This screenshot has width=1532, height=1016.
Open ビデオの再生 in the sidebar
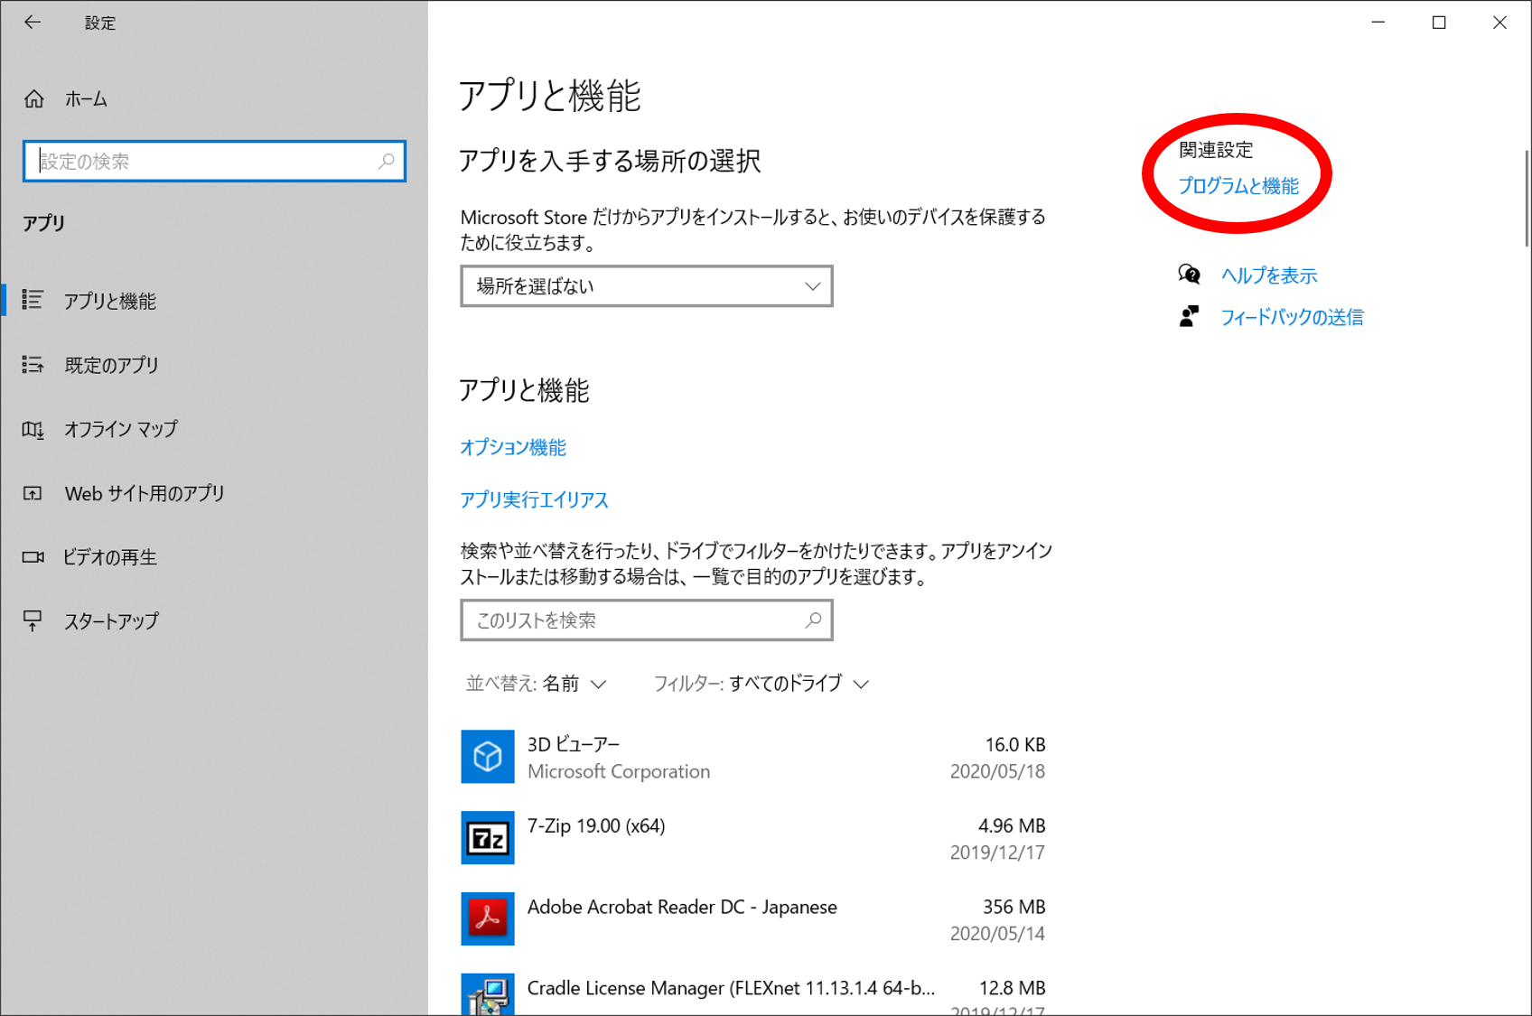tap(214, 557)
